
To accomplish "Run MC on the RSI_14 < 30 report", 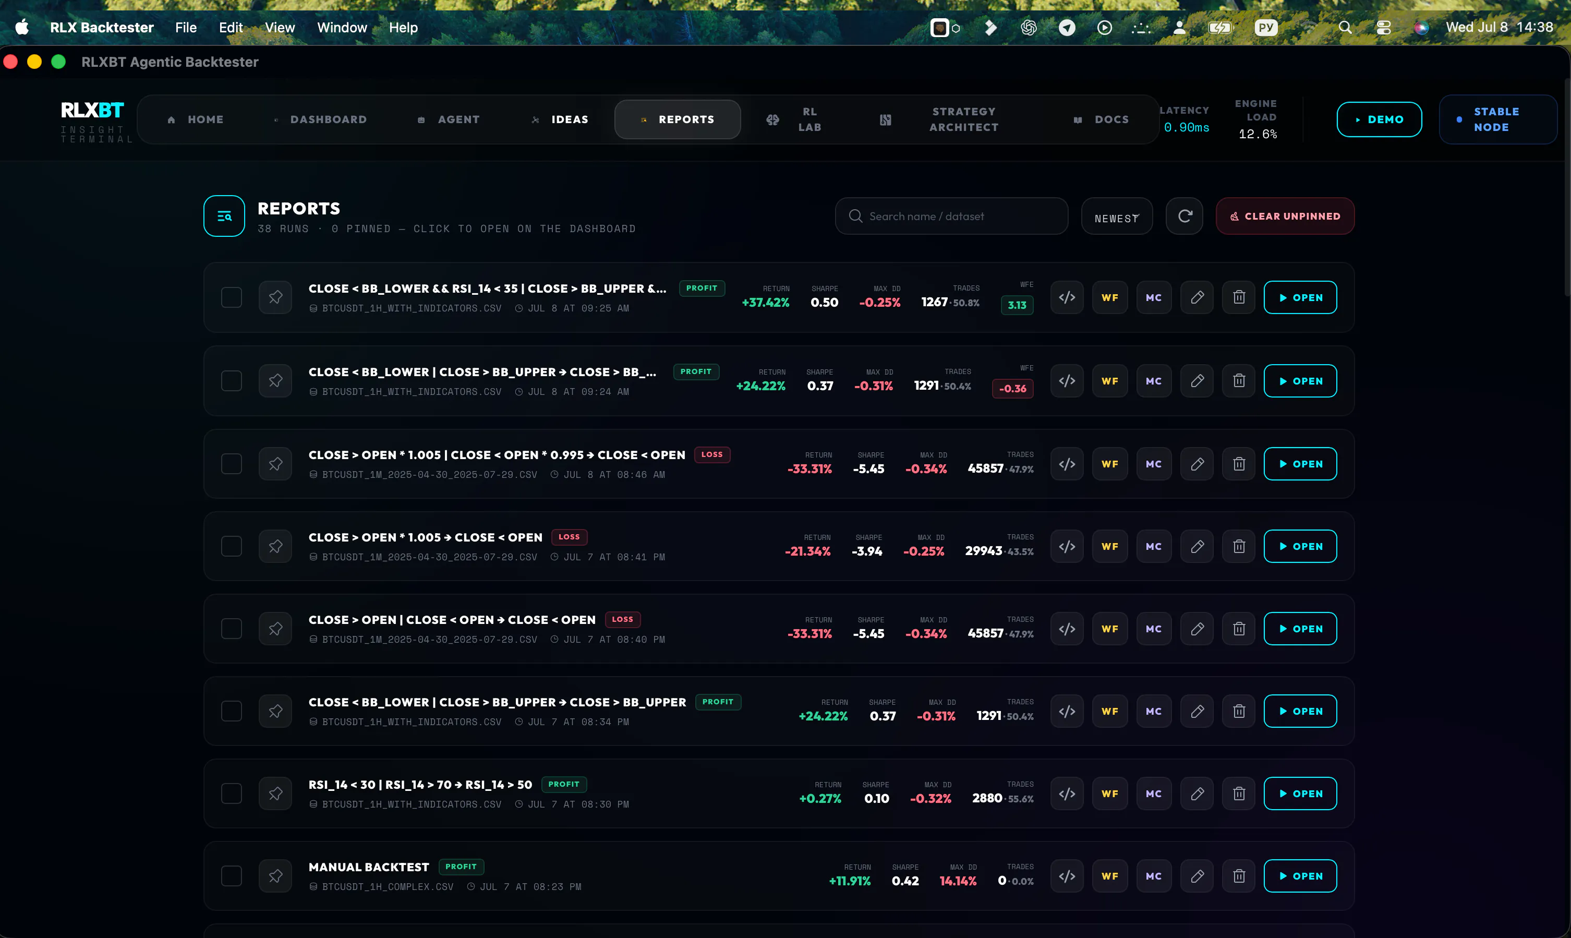I will click(1153, 793).
